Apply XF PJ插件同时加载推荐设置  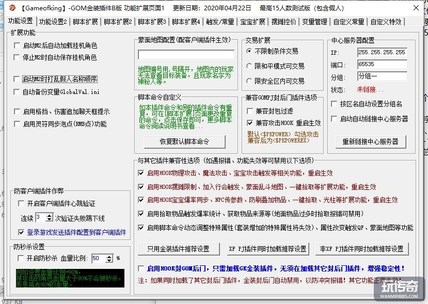[268, 249]
